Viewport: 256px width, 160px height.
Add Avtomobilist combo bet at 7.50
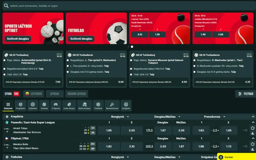tap(33, 82)
